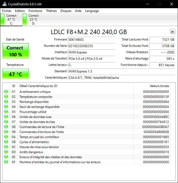Select raw value 0000000000181

[x=156, y=142]
